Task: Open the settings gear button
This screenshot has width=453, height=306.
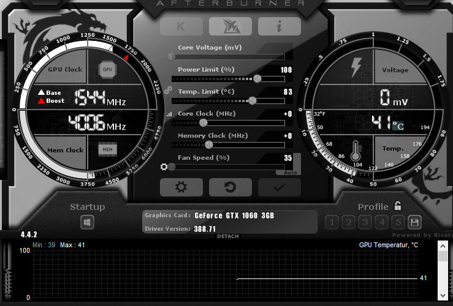Action: coord(181,187)
